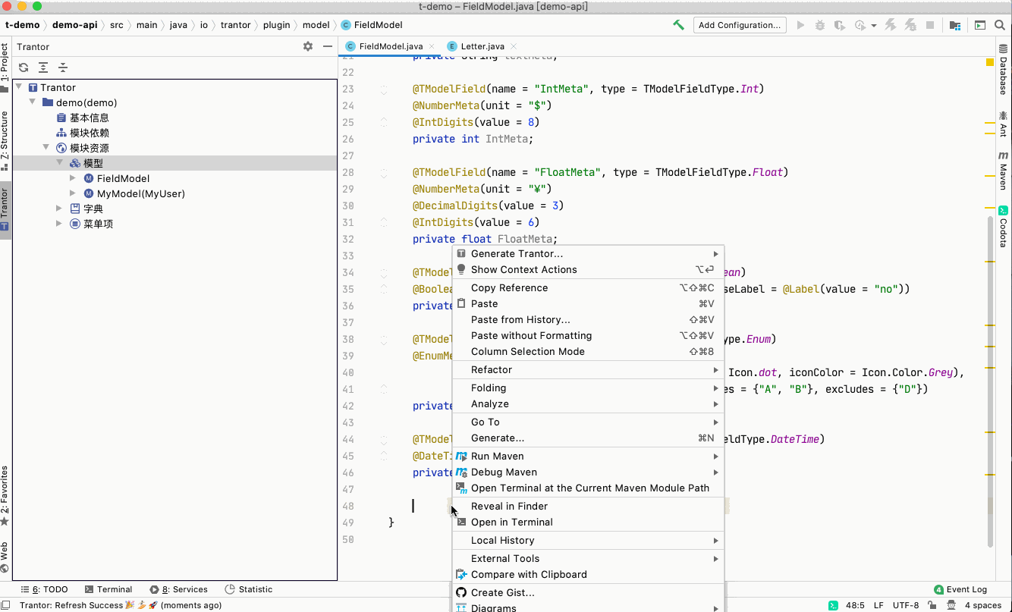
Task: Click the Debug bug icon in toolbar
Action: 820,25
